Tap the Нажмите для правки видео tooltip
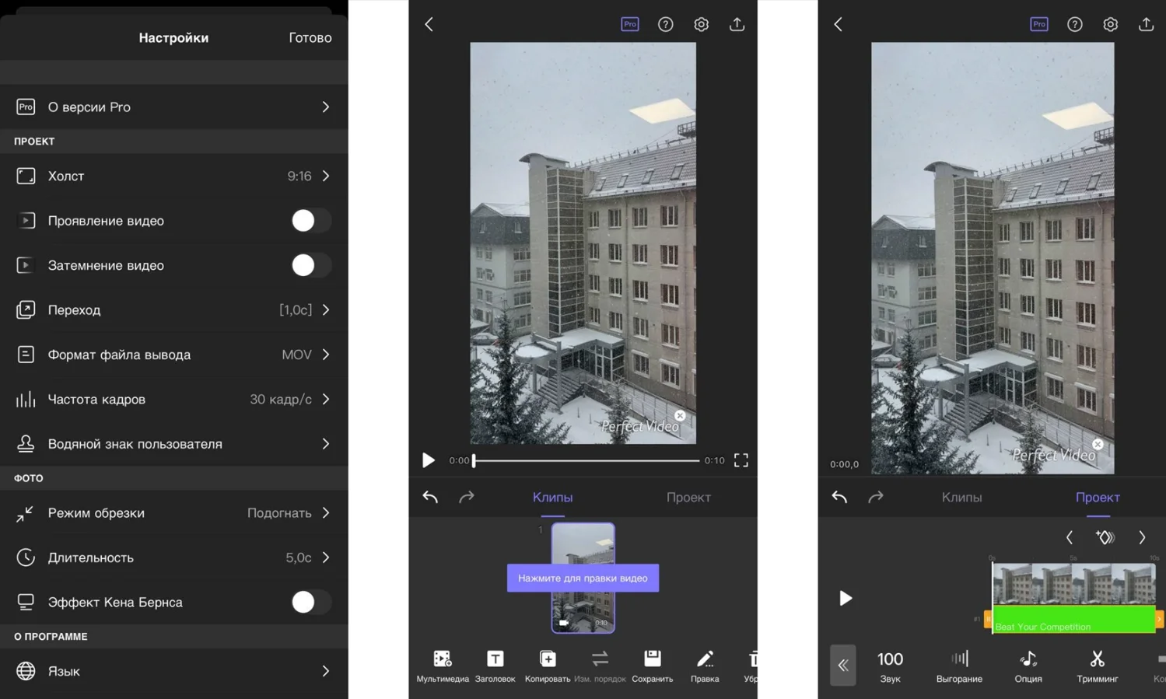Screen dimensions: 1166x699 (583, 578)
